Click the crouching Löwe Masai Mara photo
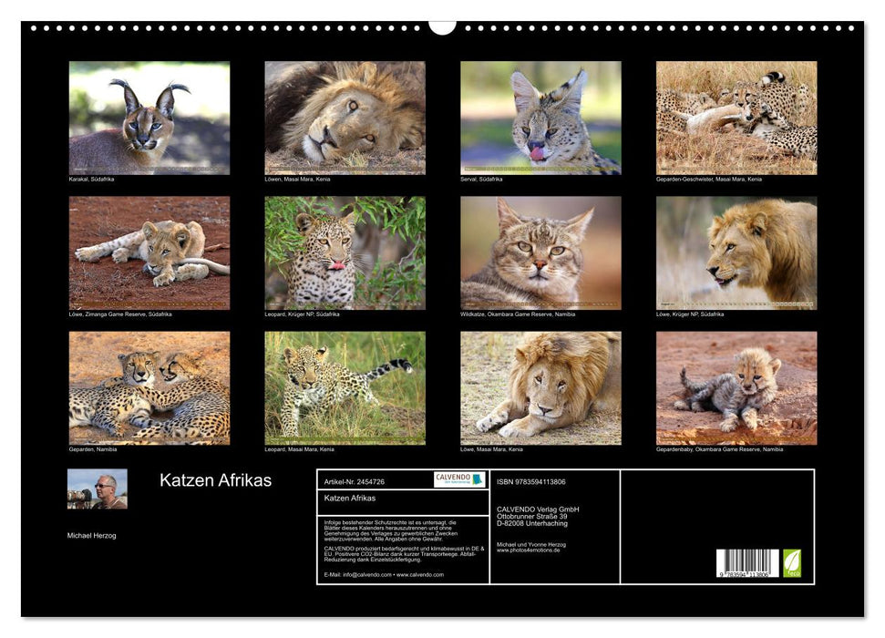Image resolution: width=885 pixels, height=638 pixels. (540, 388)
